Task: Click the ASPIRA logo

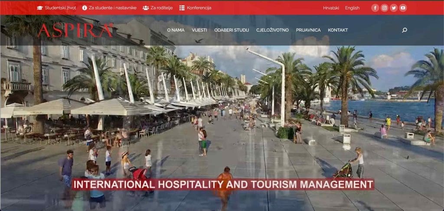Action: (x=75, y=30)
